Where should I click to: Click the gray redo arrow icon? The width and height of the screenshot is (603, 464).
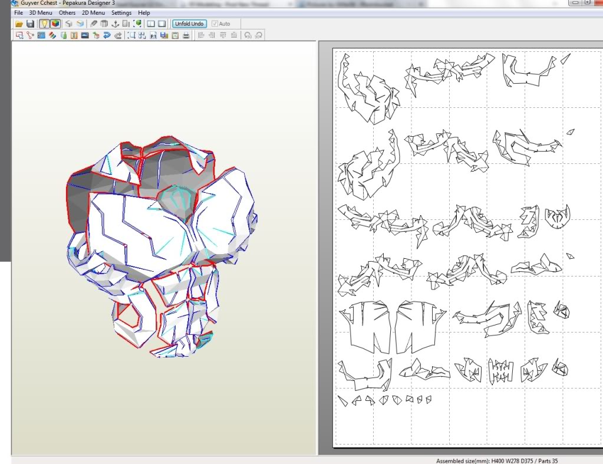click(x=118, y=35)
